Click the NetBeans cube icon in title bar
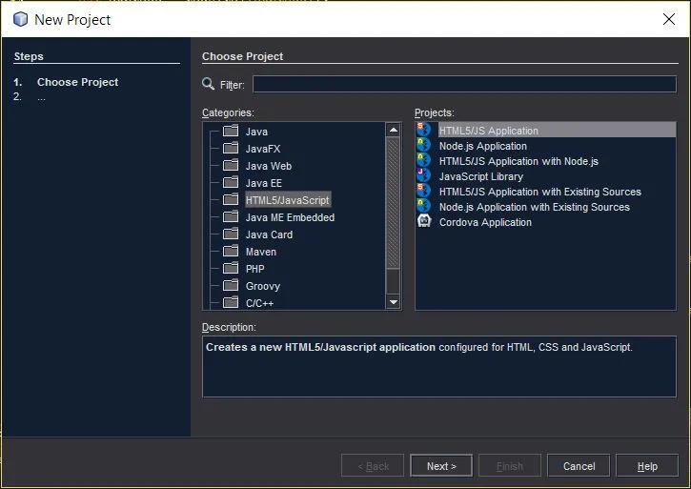This screenshot has width=691, height=489. [x=20, y=19]
